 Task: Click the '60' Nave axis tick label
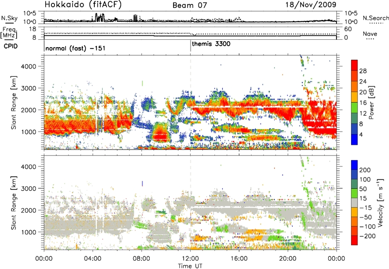click(x=348, y=29)
